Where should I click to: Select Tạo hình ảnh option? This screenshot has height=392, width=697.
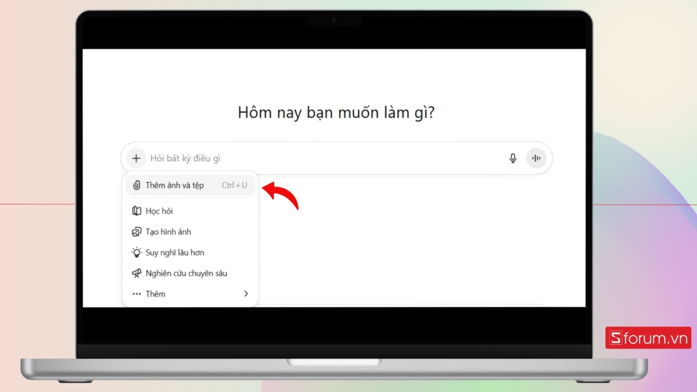(x=191, y=232)
